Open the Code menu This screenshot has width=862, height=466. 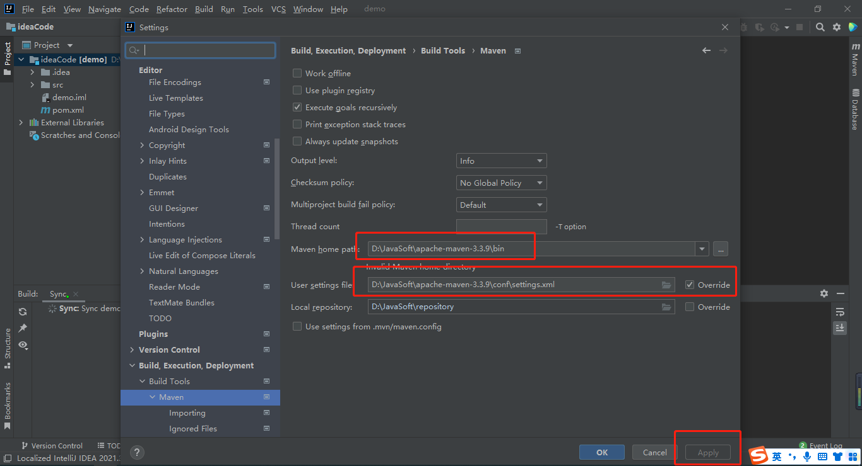pos(139,9)
